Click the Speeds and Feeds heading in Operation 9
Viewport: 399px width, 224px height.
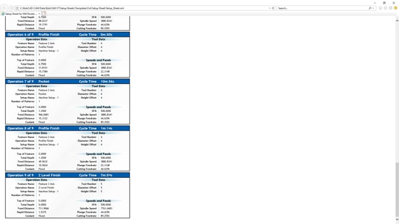click(x=99, y=200)
